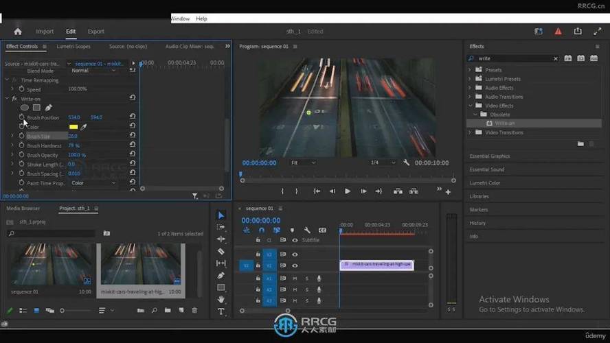This screenshot has width=610, height=343.
Task: Create an ellipse mask for Write-on
Action: pyautogui.click(x=25, y=108)
